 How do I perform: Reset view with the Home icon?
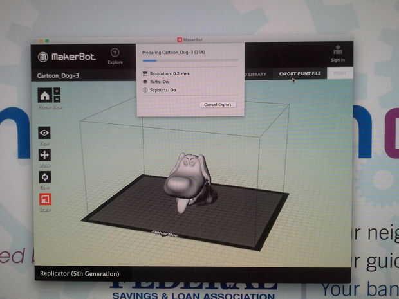coord(45,95)
